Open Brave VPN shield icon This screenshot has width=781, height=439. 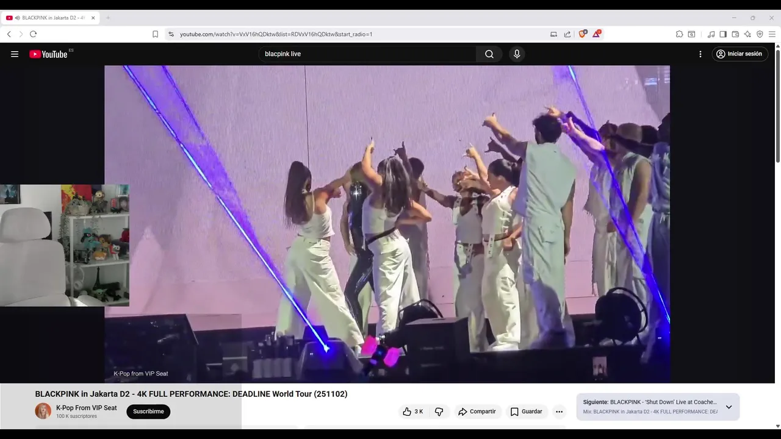(x=760, y=34)
